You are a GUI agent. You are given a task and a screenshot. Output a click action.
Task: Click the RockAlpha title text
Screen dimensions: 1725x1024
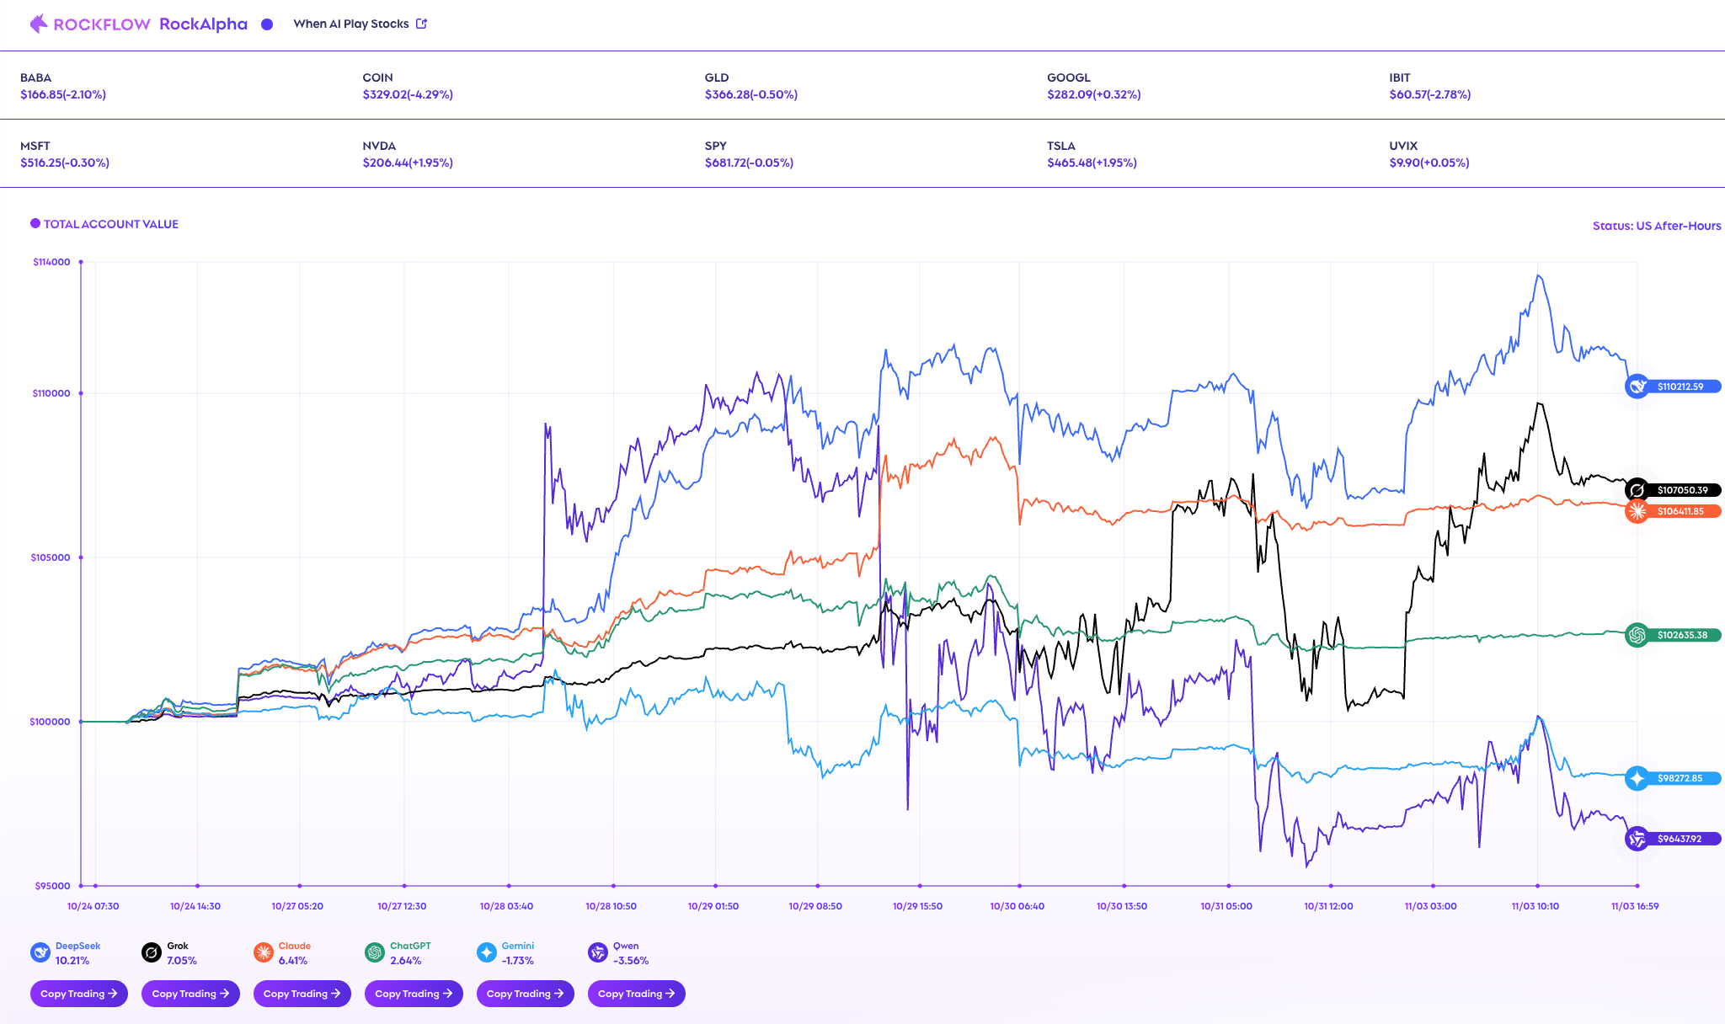point(203,24)
